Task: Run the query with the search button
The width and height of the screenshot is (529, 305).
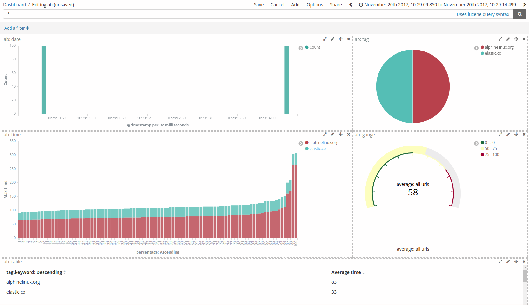Action: tap(520, 14)
